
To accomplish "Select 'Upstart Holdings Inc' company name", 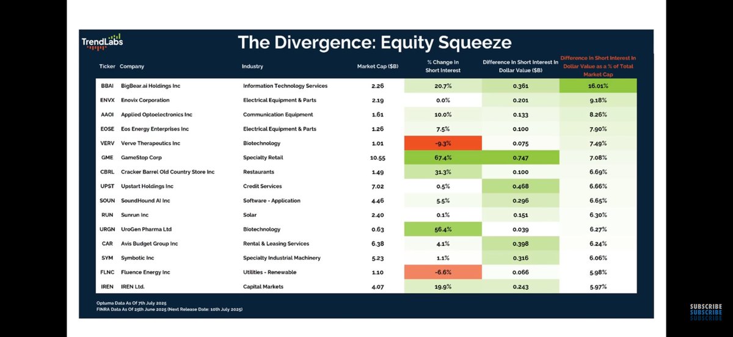I will tap(147, 186).
